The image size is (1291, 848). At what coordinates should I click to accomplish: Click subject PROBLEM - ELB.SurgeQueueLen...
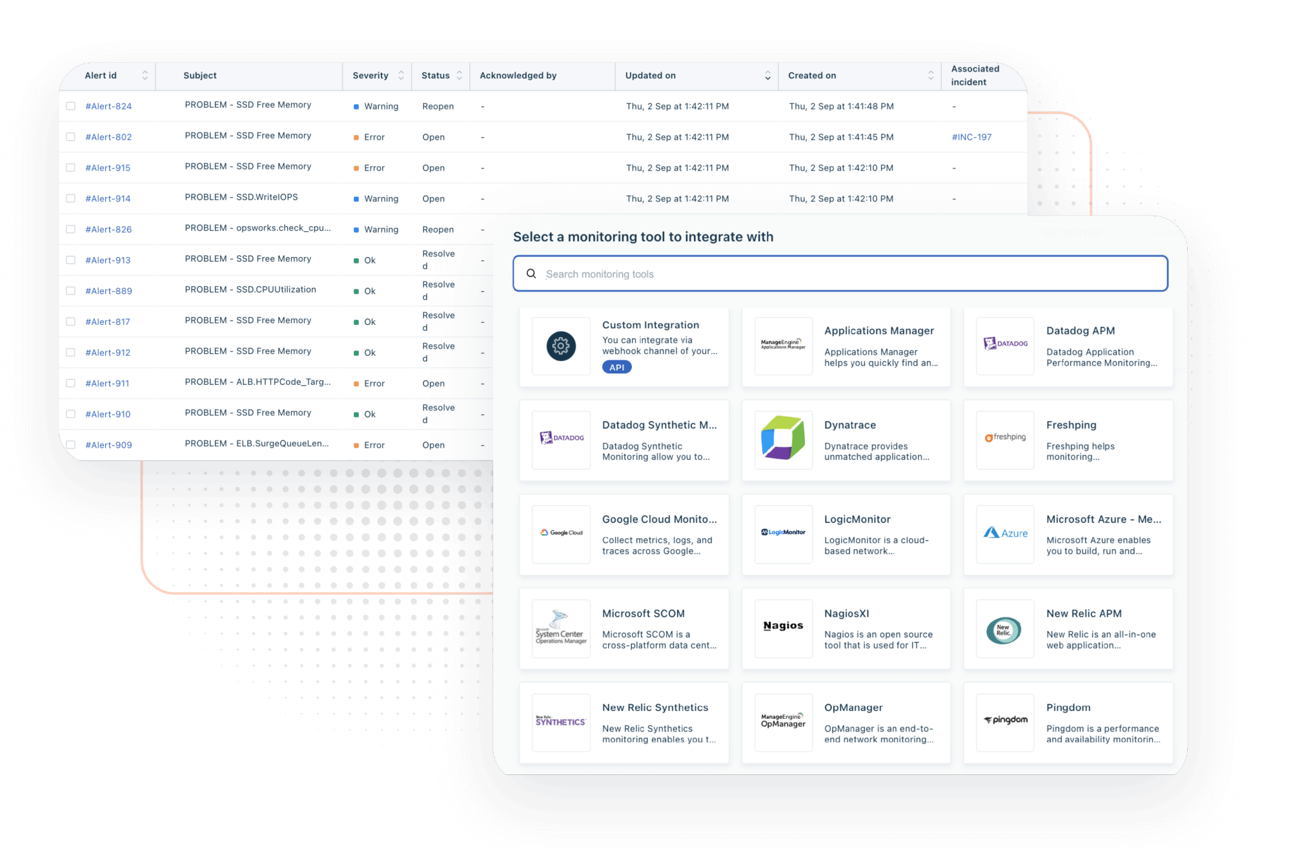tap(257, 444)
